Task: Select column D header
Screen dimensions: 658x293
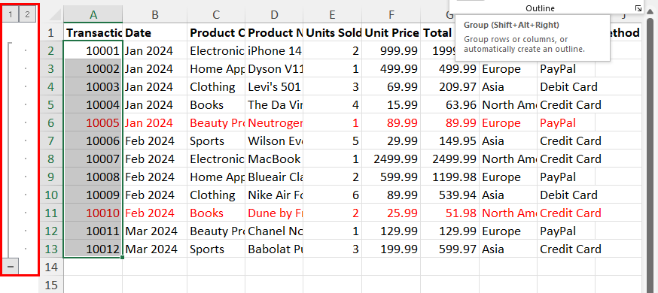Action: coord(274,15)
